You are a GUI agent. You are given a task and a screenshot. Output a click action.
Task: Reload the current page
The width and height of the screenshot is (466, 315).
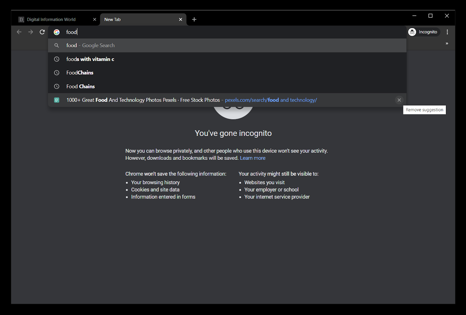(42, 32)
